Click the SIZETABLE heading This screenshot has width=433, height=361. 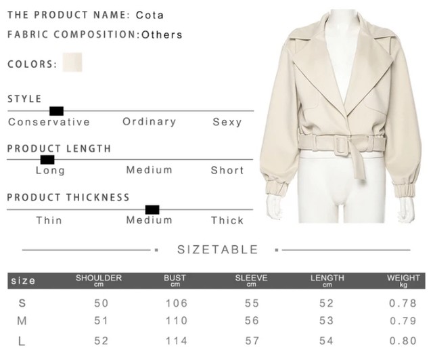coord(217,250)
